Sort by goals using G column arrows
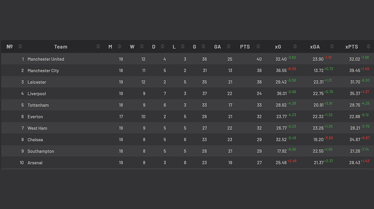The image size is (374, 209). [203, 46]
